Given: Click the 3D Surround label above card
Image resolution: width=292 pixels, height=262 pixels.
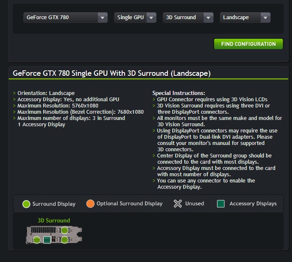Looking at the screenshot, I should (54, 220).
